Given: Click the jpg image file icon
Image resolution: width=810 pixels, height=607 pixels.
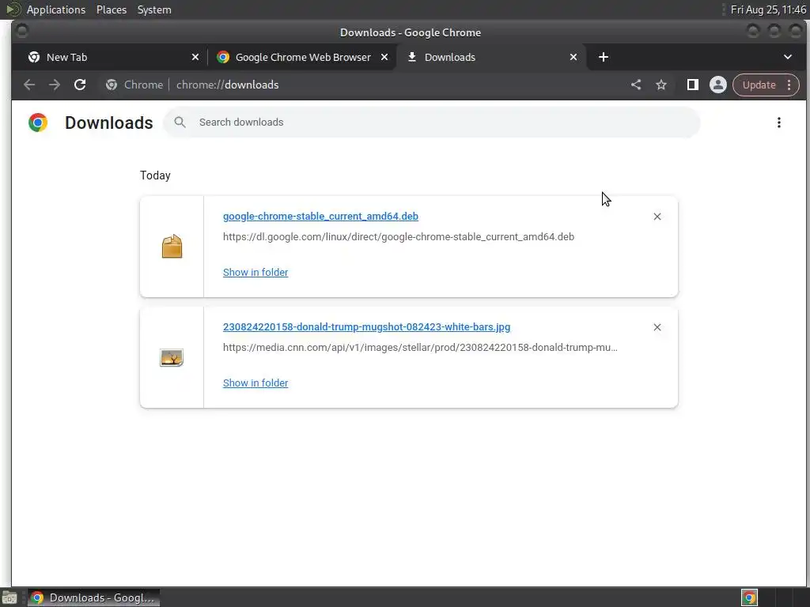Looking at the screenshot, I should click(172, 357).
